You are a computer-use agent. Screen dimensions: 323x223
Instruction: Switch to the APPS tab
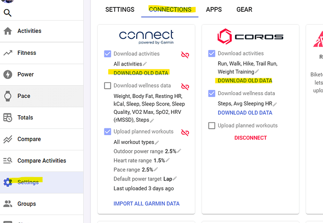(214, 9)
